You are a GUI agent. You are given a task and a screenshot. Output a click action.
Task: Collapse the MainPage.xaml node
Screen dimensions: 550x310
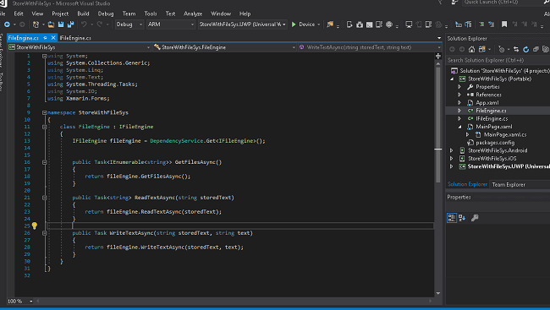[459, 127]
